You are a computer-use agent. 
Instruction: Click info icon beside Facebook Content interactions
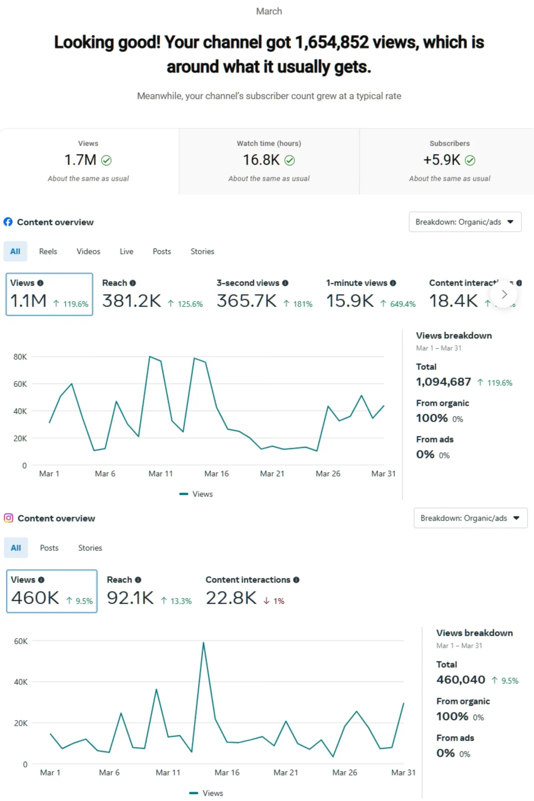519,283
